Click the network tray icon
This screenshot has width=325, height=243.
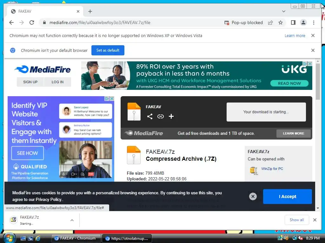pos(295,238)
